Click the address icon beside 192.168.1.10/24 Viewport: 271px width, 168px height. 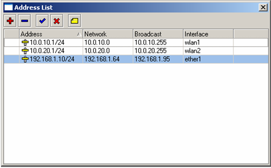coord(25,59)
